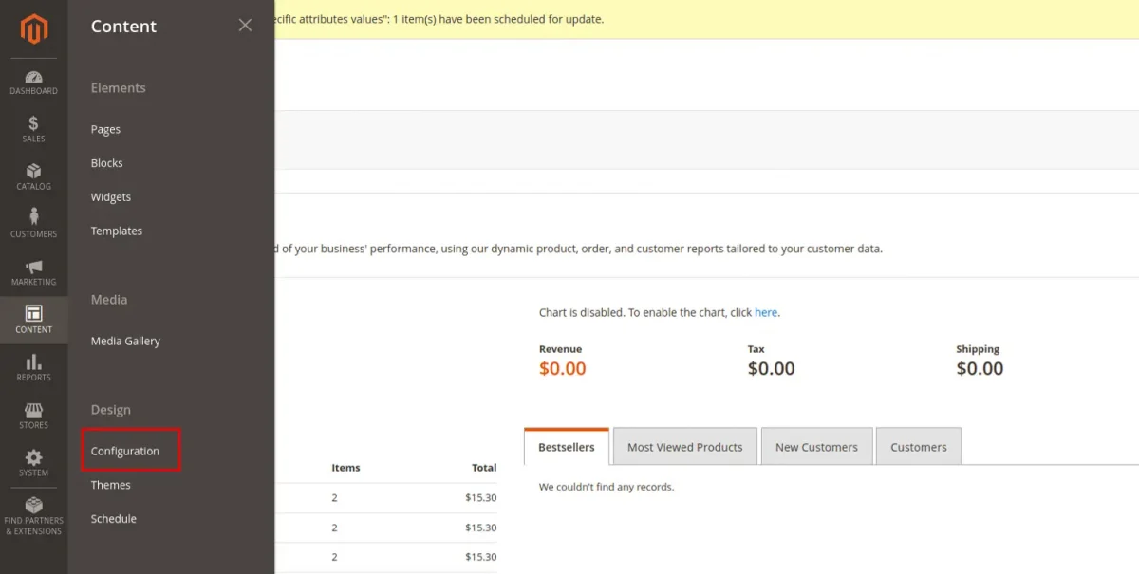Open Widgets menu entry
The image size is (1139, 574).
(110, 197)
